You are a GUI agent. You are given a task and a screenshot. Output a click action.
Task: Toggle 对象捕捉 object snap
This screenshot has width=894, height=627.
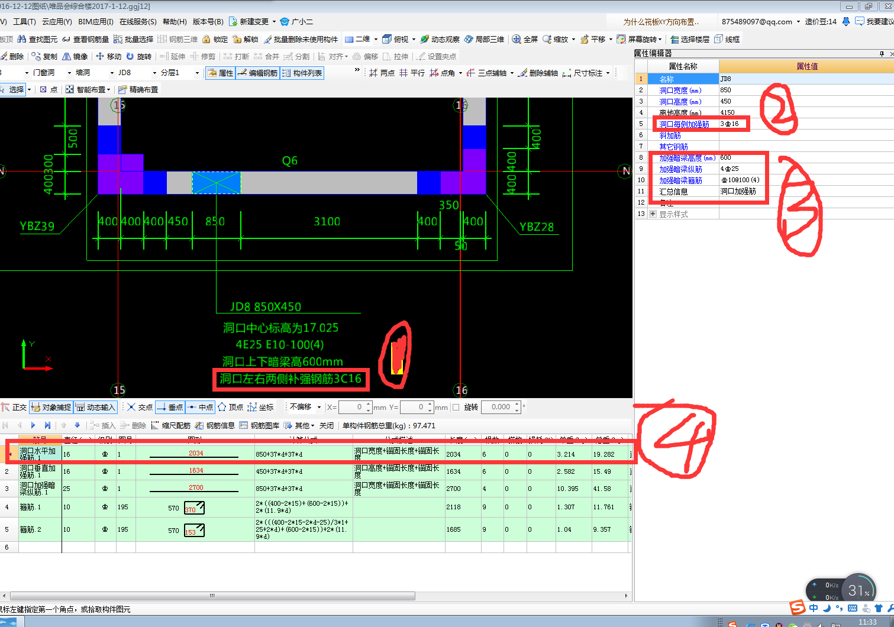pyautogui.click(x=51, y=407)
